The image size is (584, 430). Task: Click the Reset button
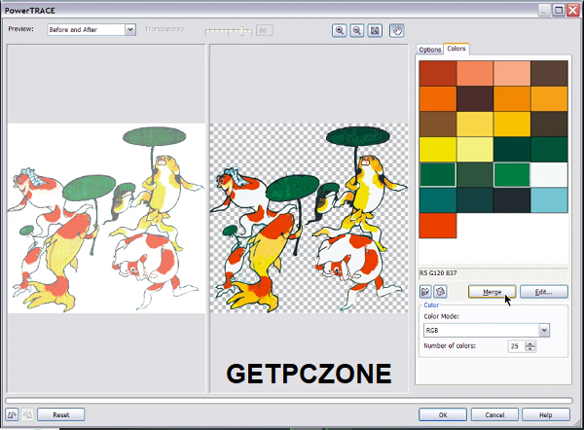coord(61,414)
